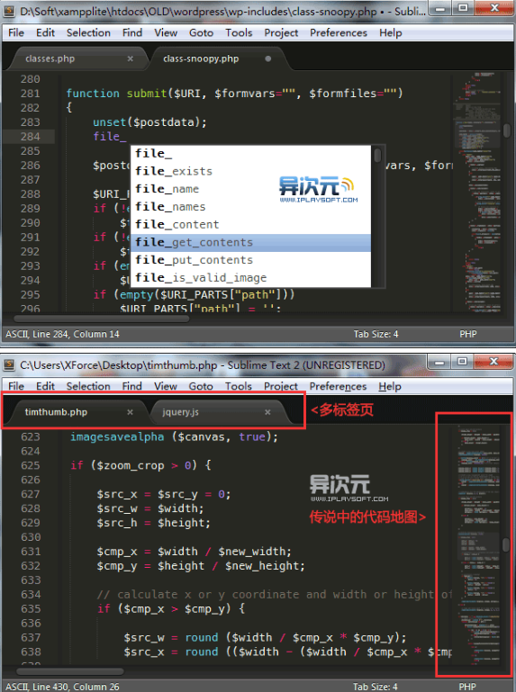Click Sublime icon in timthumb.php title bar

point(9,365)
